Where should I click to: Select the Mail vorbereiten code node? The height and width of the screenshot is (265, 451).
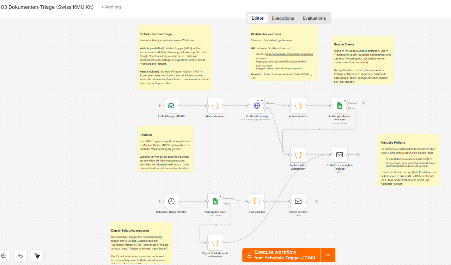pos(215,106)
